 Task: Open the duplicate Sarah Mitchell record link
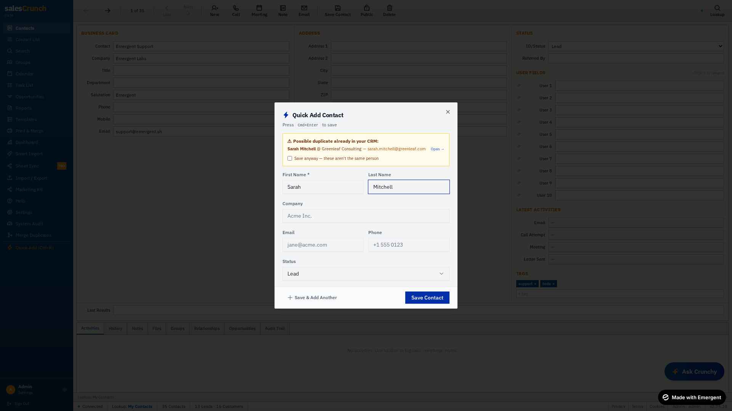point(437,149)
